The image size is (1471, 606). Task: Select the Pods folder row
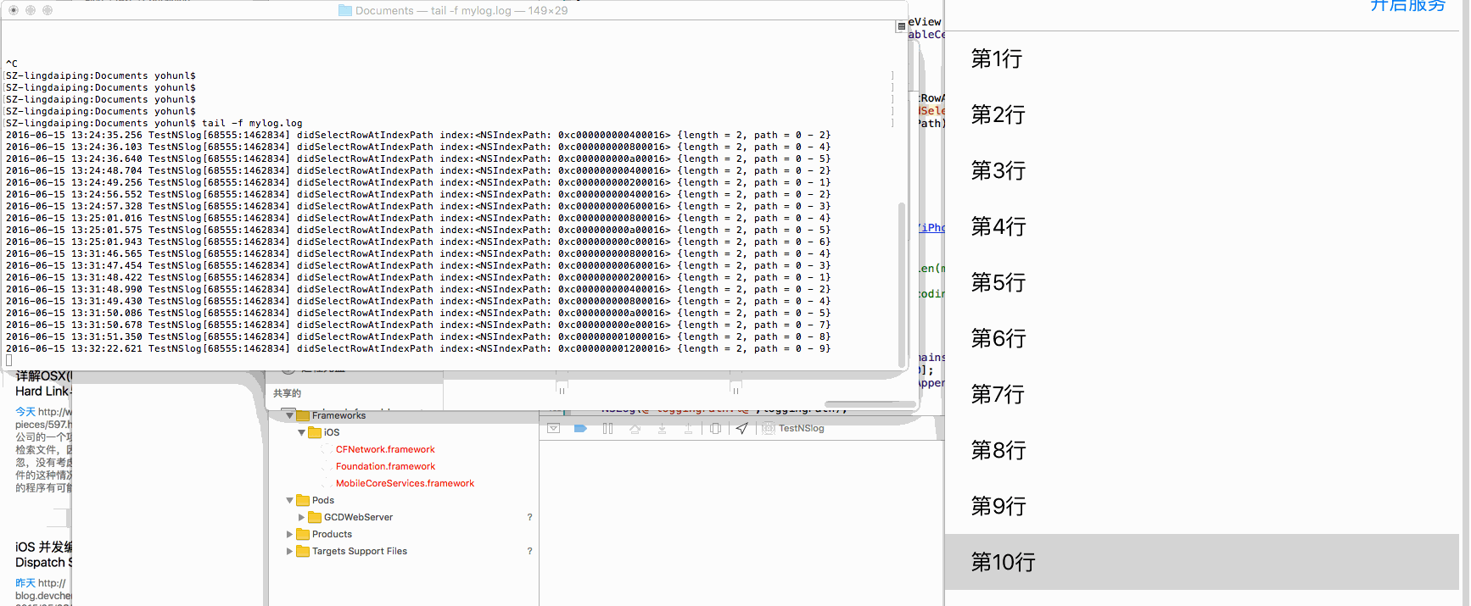click(x=404, y=500)
